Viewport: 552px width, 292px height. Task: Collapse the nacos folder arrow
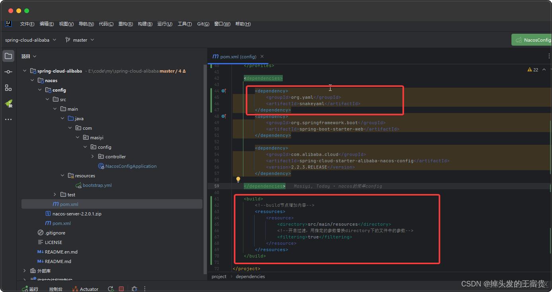(x=32, y=81)
